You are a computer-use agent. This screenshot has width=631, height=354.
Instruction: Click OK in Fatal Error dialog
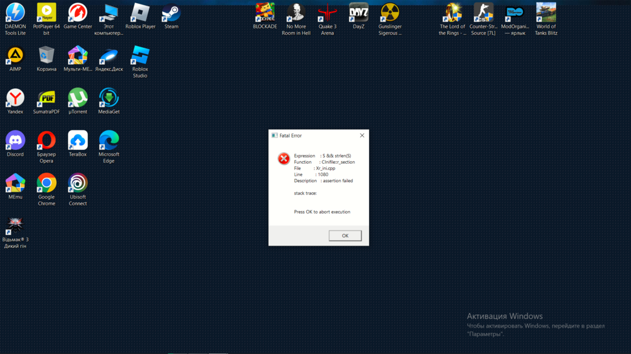click(345, 236)
